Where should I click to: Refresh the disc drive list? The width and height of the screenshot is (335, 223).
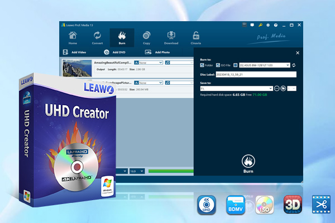click(294, 65)
